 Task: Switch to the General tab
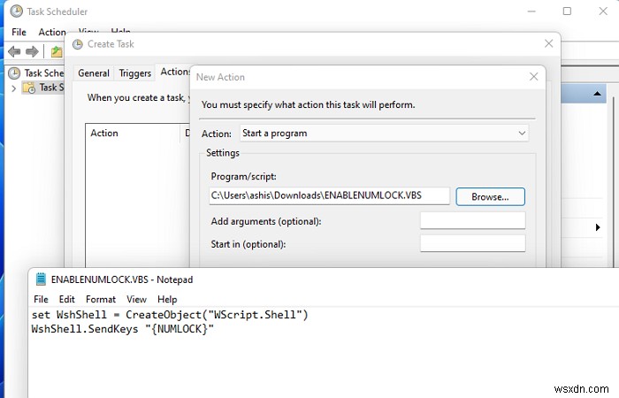click(93, 73)
